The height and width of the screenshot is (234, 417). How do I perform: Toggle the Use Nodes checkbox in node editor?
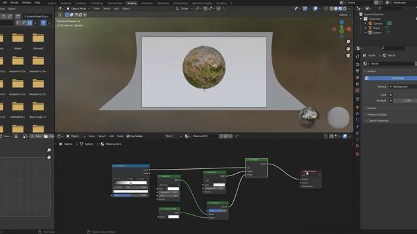128,136
